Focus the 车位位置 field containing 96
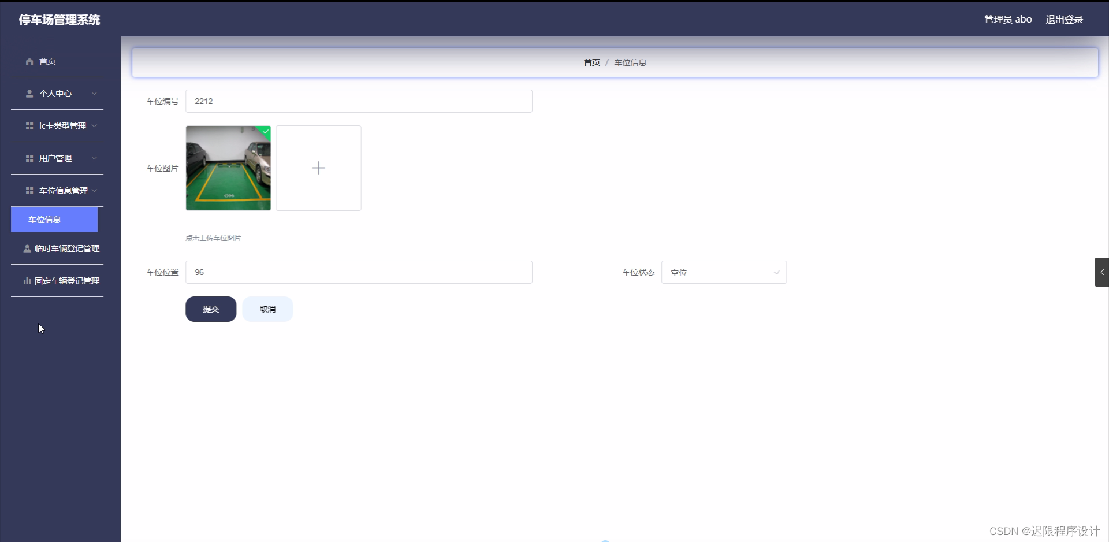This screenshot has width=1109, height=542. tap(359, 272)
